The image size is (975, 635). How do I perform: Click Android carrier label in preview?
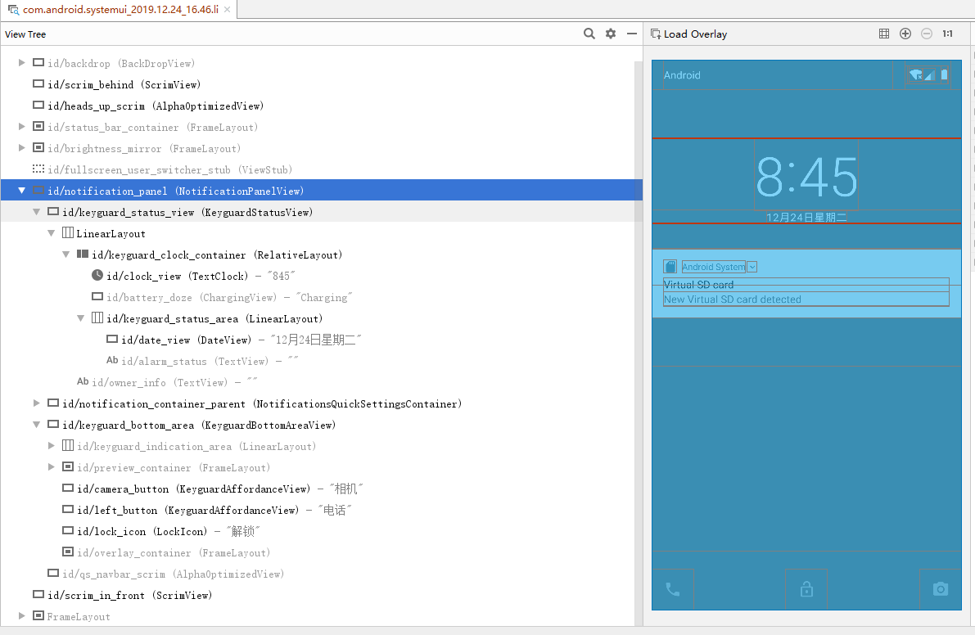[682, 75]
